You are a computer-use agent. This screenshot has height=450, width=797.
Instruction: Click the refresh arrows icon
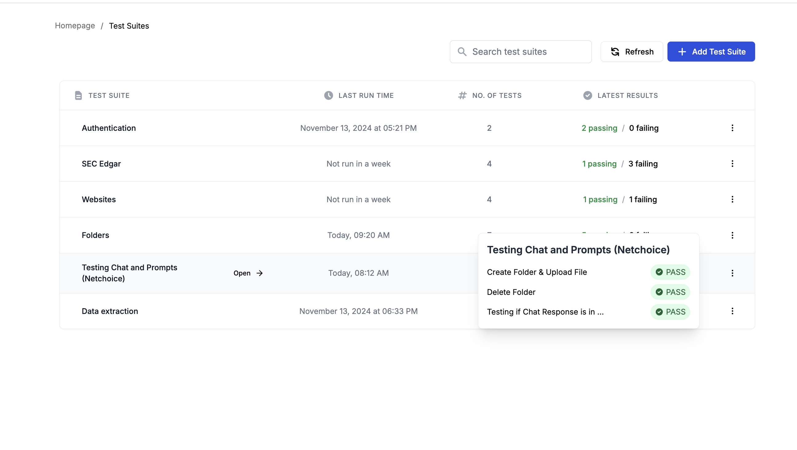tap(615, 52)
